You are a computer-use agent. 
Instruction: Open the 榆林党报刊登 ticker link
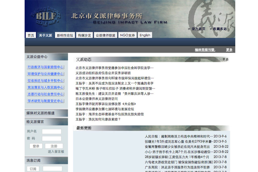205,50
